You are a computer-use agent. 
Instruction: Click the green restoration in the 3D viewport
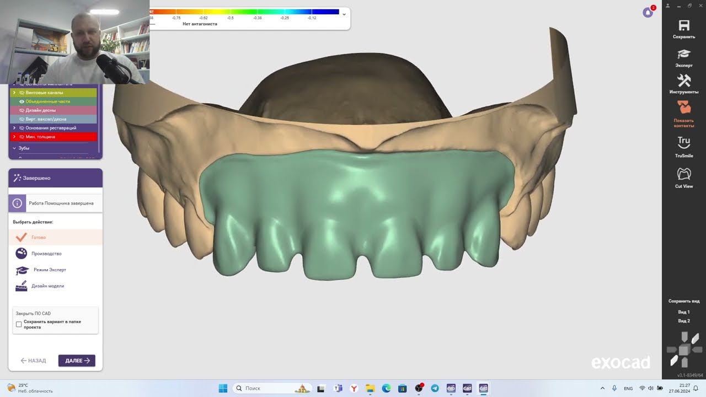point(356,215)
